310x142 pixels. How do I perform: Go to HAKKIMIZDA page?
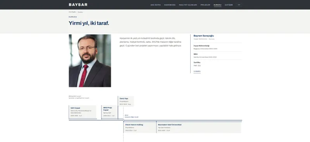pyautogui.click(x=170, y=5)
